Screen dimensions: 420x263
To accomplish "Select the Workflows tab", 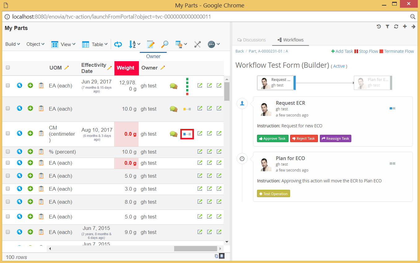I will pyautogui.click(x=290, y=40).
